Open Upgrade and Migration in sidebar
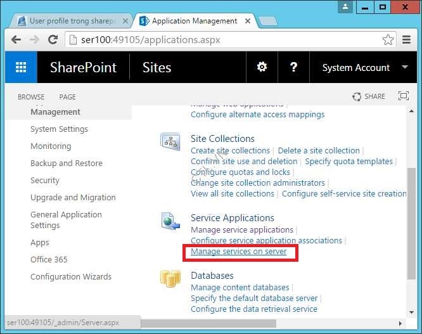Image resolution: width=422 pixels, height=334 pixels. tap(74, 197)
